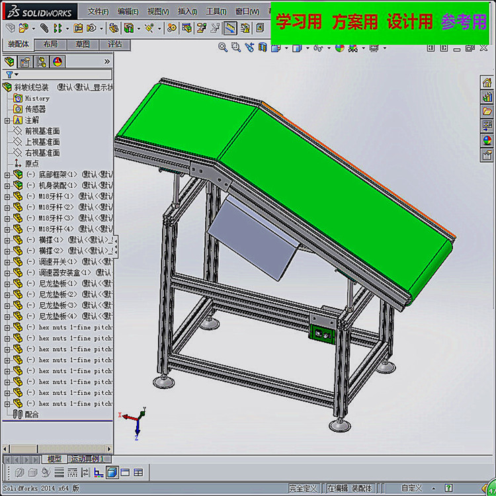The height and width of the screenshot is (496, 496).
Task: Open the 文件(F) menu
Action: tap(98, 11)
